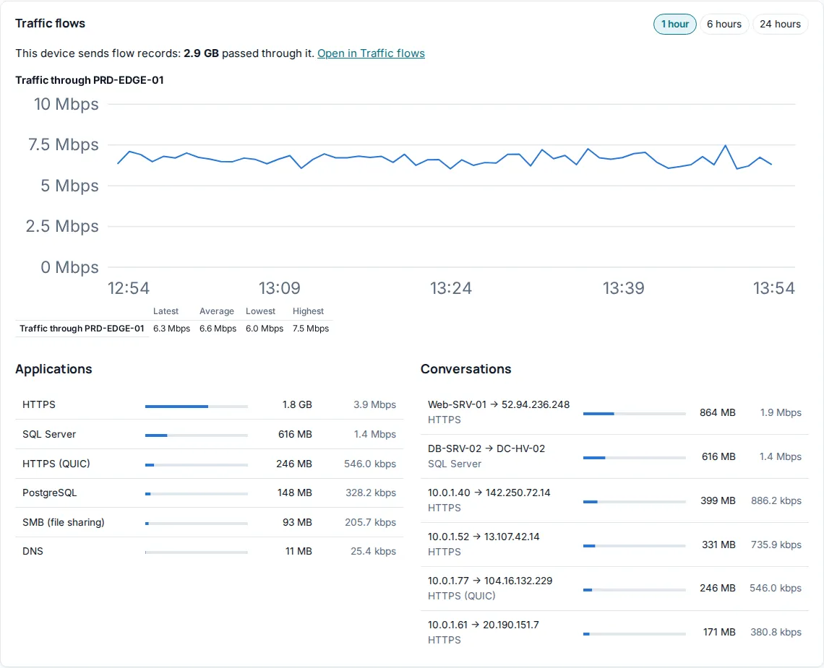Open 10.0.1.40 → 142.250.72.14 conversation
This screenshot has height=668, width=824.
pyautogui.click(x=614, y=500)
